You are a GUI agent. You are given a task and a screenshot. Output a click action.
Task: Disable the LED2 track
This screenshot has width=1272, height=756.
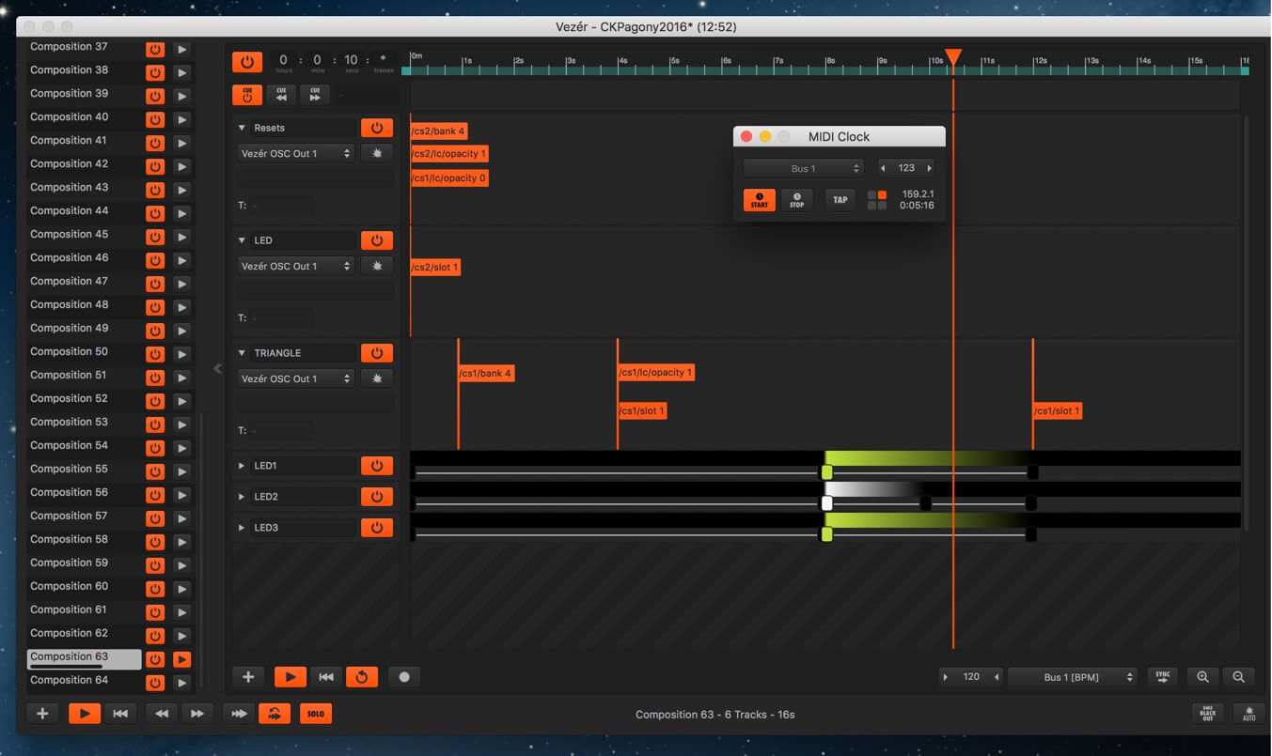(377, 497)
